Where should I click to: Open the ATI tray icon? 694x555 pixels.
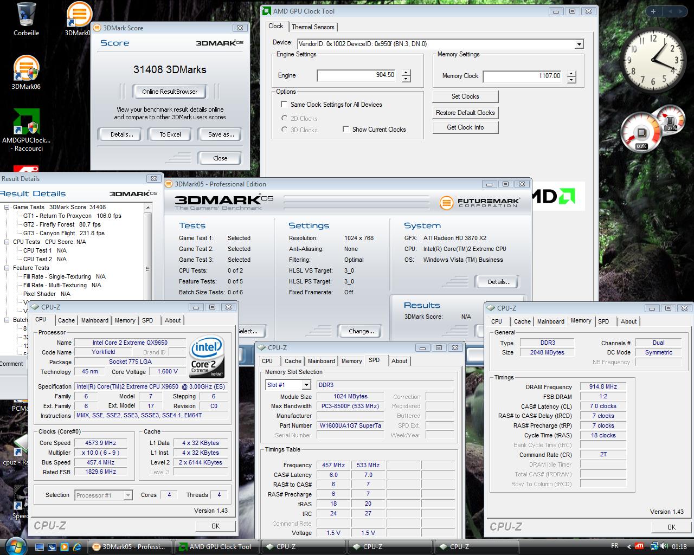point(640,546)
